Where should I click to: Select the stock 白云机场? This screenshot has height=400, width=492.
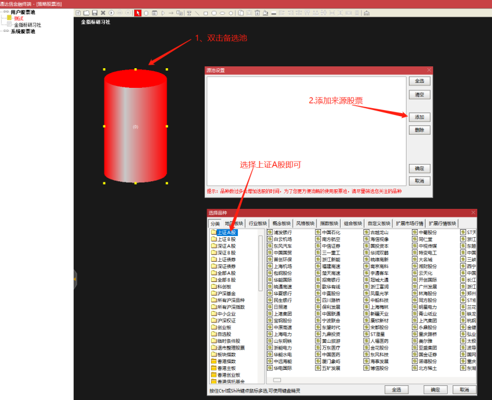pos(280,239)
